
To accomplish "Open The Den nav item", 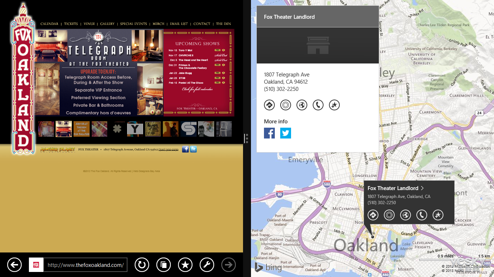I will coord(224,24).
